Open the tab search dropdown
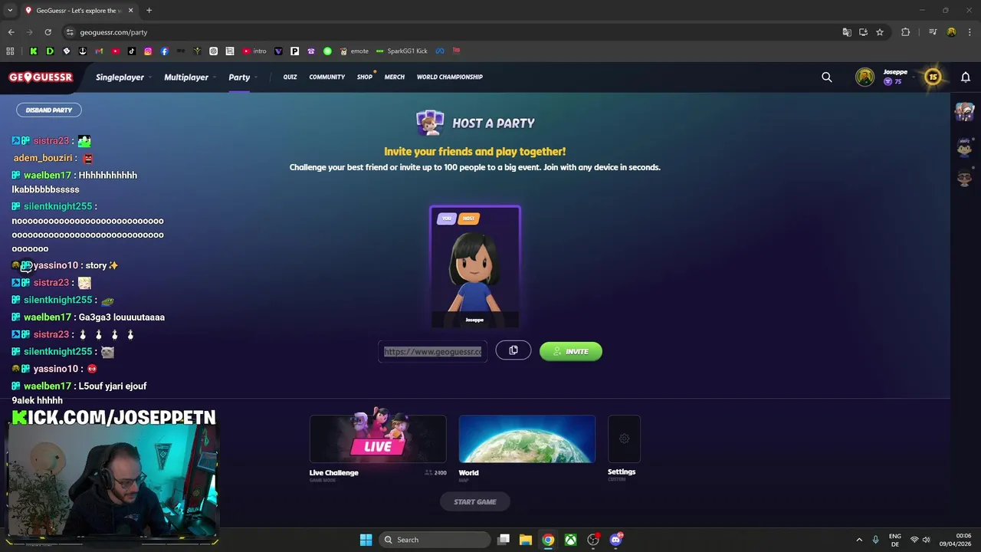Image resolution: width=981 pixels, height=552 pixels. pos(10,10)
